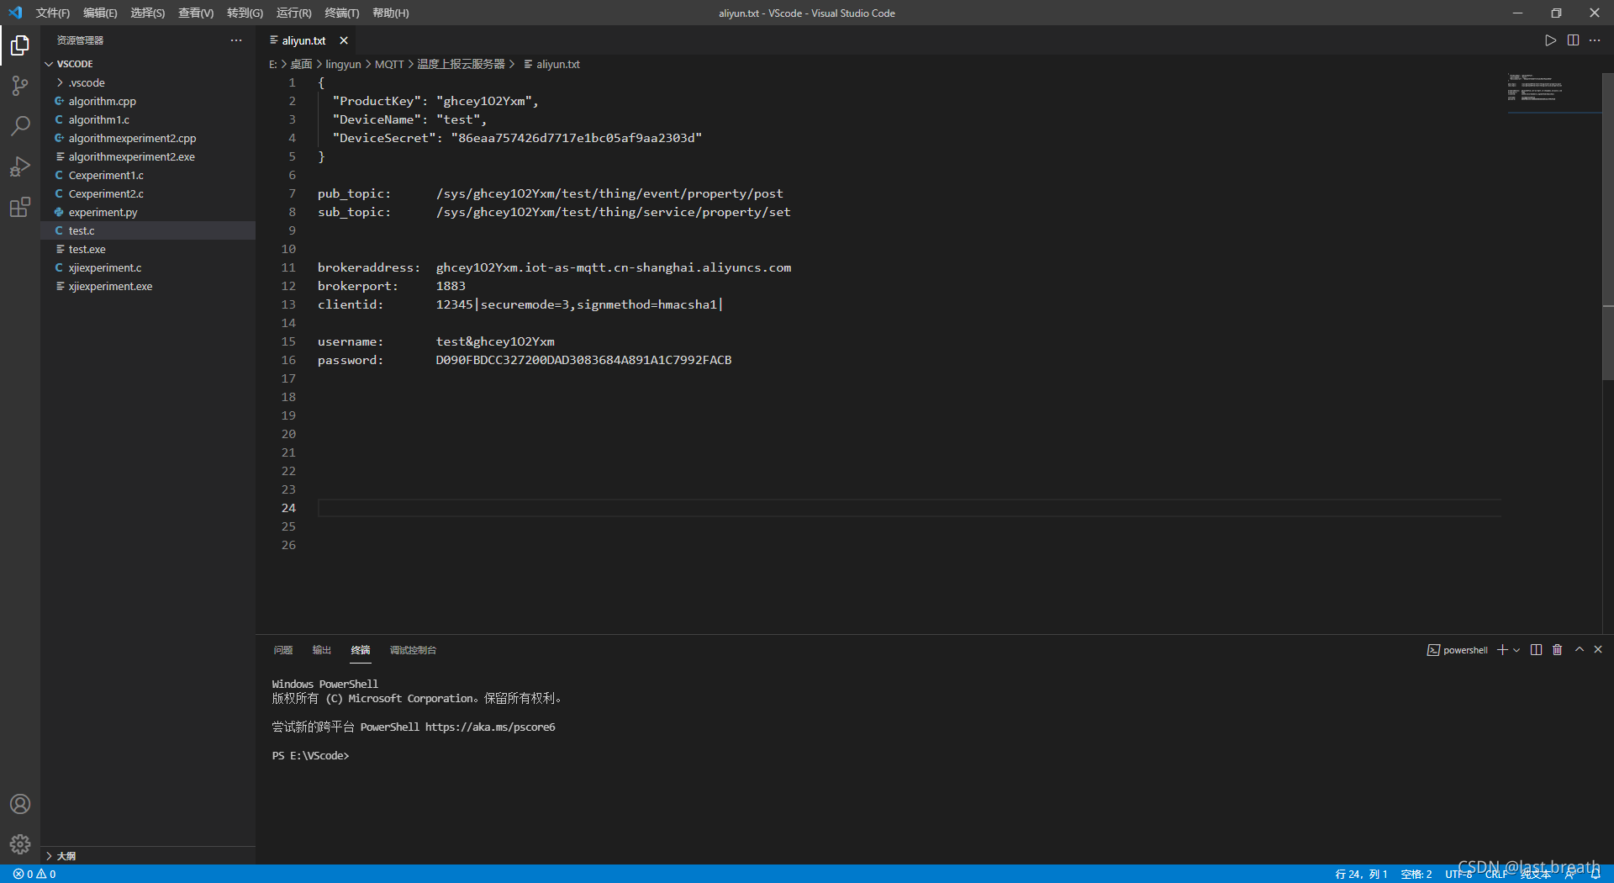Viewport: 1614px width, 883px height.
Task: Switch to 问题 panel tab
Action: (283, 650)
